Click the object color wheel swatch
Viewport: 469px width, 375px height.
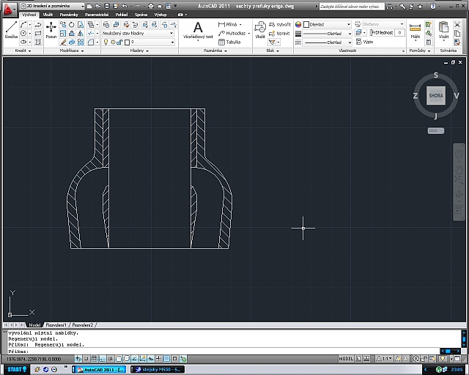coord(298,24)
